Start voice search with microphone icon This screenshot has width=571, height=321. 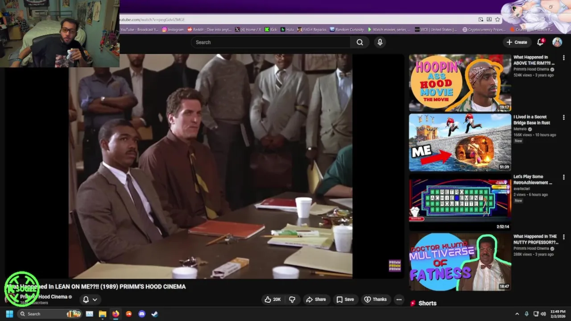(x=380, y=42)
